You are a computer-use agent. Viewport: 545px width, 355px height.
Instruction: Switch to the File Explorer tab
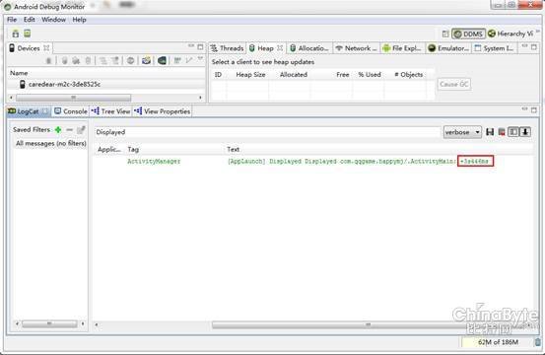[402, 48]
